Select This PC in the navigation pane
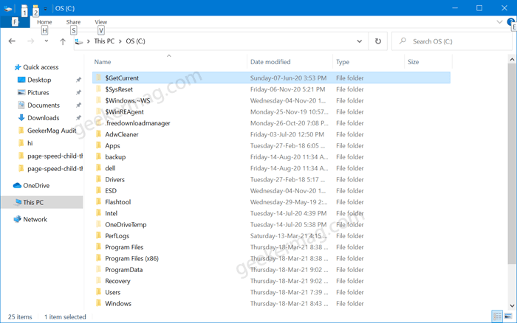The width and height of the screenshot is (517, 323). point(33,203)
